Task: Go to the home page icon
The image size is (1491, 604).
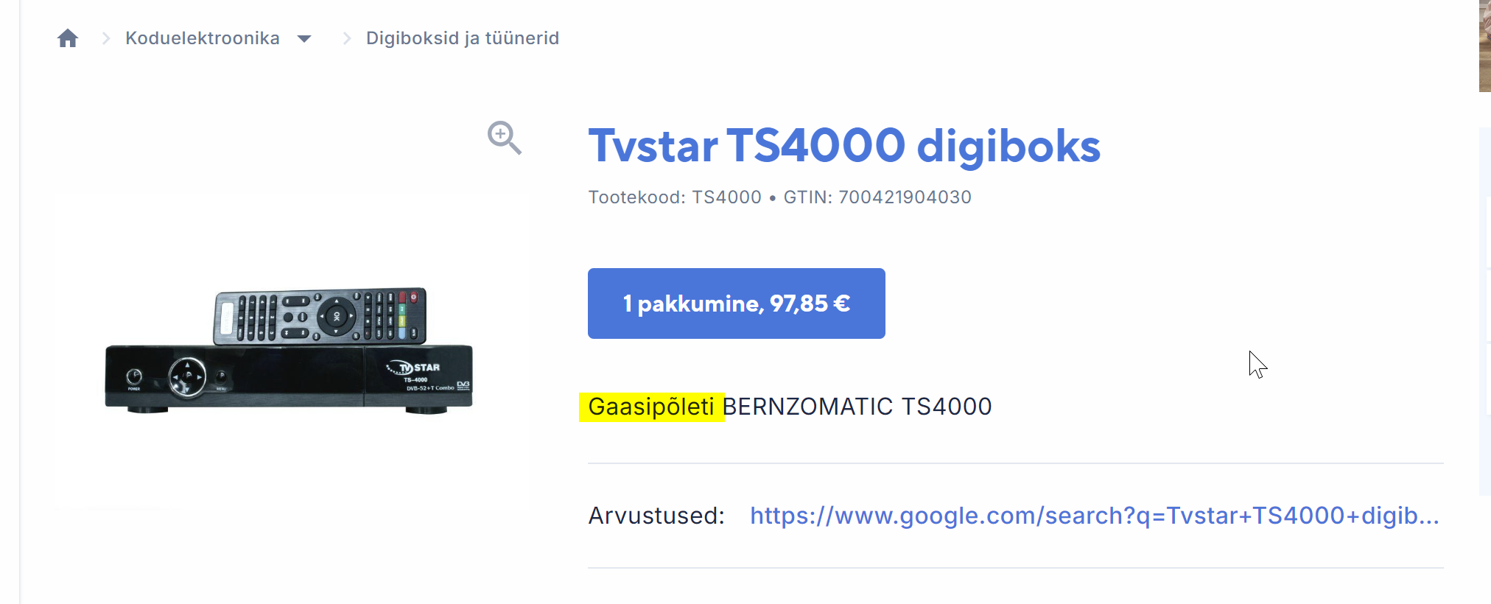Action: [x=68, y=38]
